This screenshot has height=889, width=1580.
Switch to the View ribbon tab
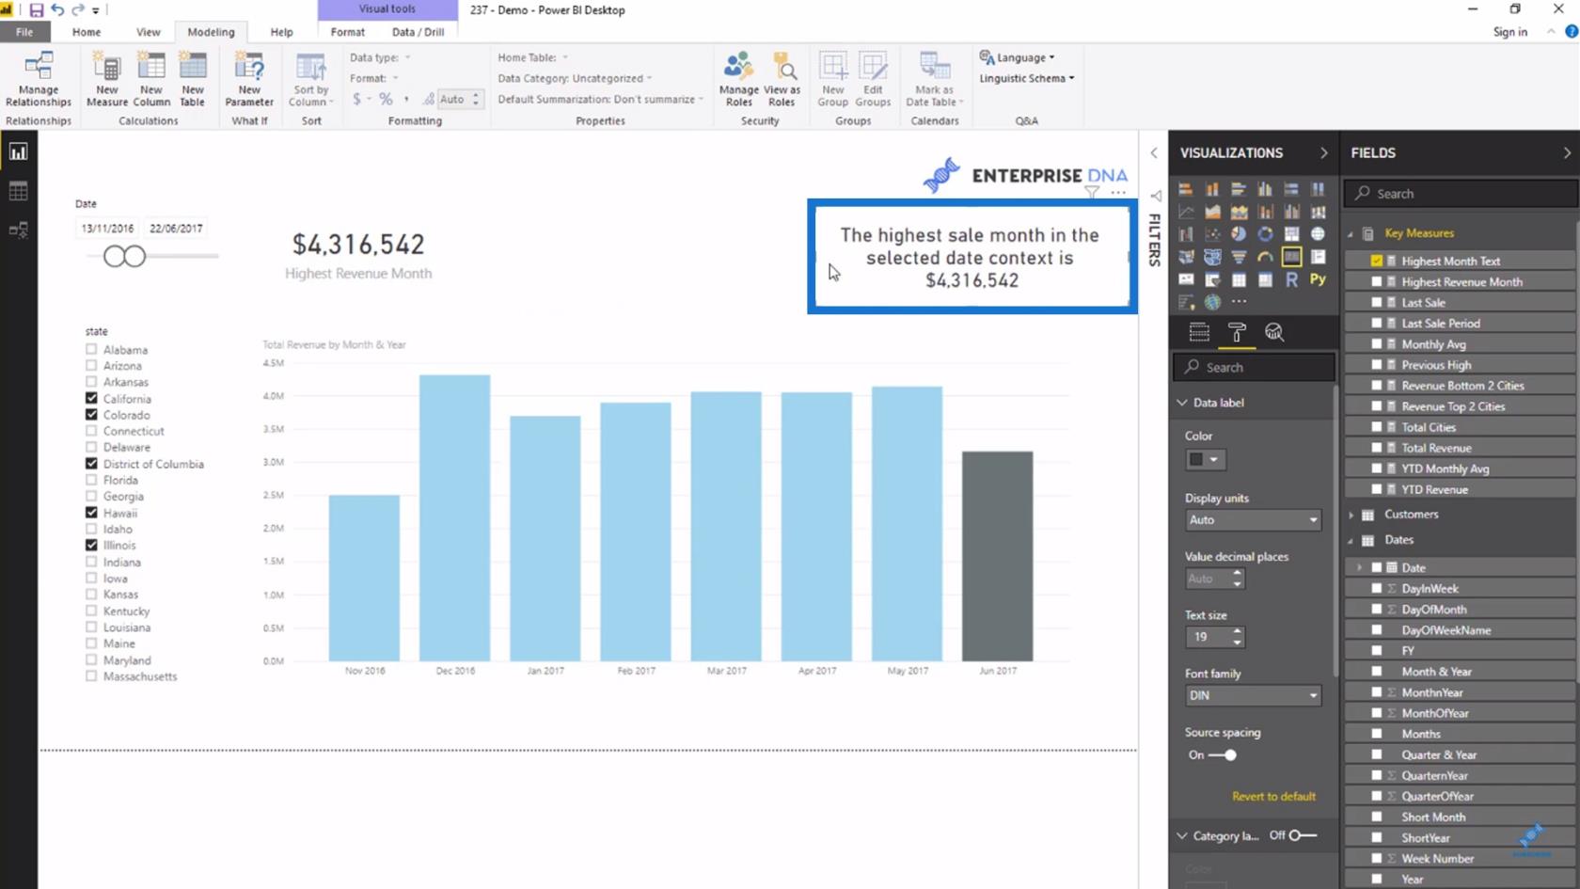point(149,32)
